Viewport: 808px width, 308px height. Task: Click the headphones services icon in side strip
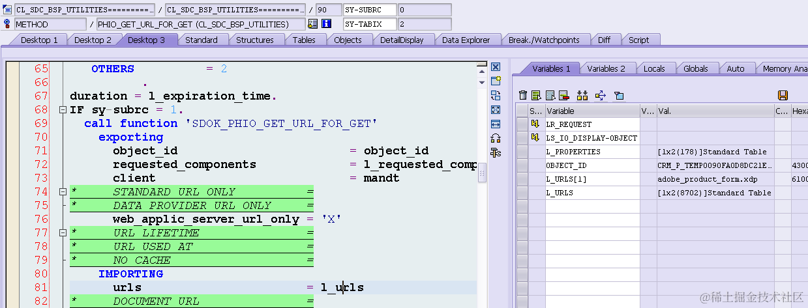click(x=496, y=139)
